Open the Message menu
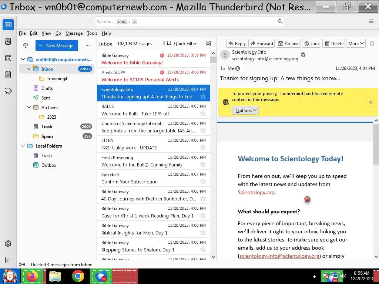The image size is (379, 284). tap(74, 33)
